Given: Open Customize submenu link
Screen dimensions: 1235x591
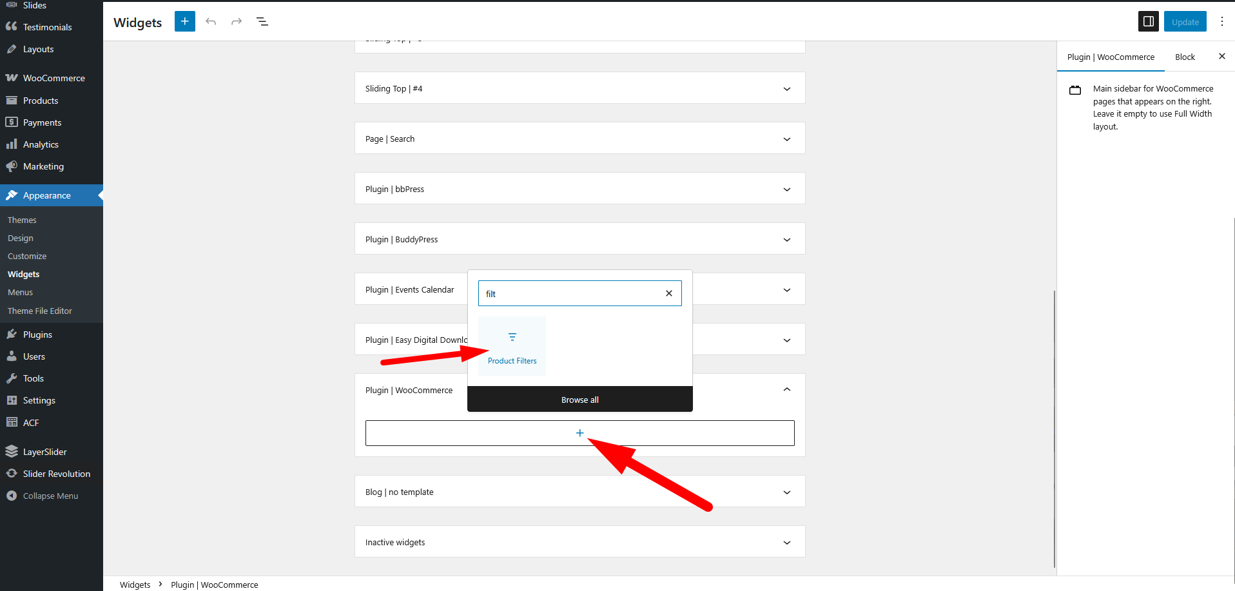Looking at the screenshot, I should tap(27, 256).
